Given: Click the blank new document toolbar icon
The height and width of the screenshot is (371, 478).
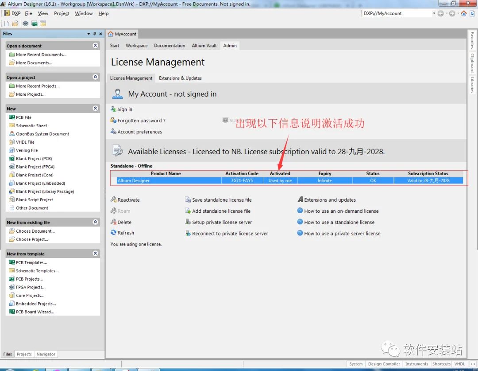Looking at the screenshot, I should click(x=6, y=23).
